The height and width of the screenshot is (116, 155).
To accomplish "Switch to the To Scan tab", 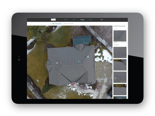I will 74,20.
